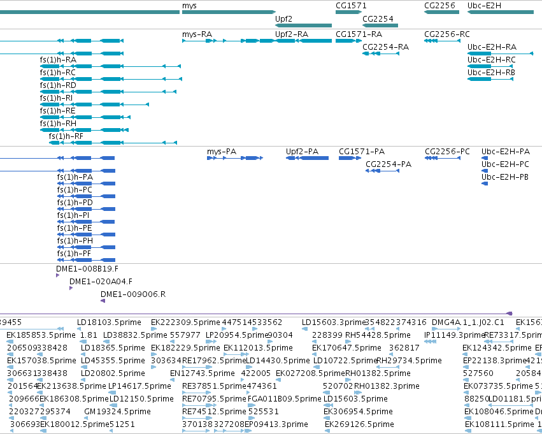Click the GM19324.5prime EST label
The width and height of the screenshot is (542, 434).
[117, 412]
